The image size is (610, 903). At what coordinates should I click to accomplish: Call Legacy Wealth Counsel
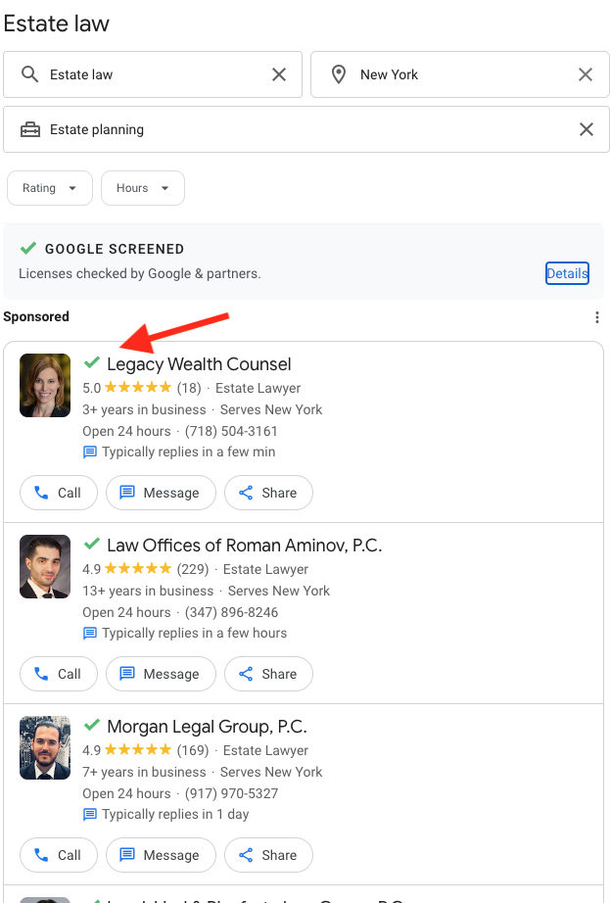[x=59, y=493]
